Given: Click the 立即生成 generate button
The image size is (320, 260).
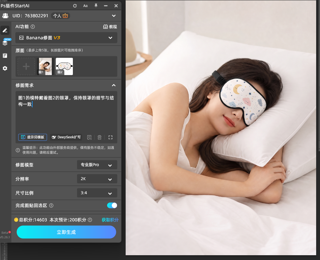Looking at the screenshot, I should coord(66,232).
